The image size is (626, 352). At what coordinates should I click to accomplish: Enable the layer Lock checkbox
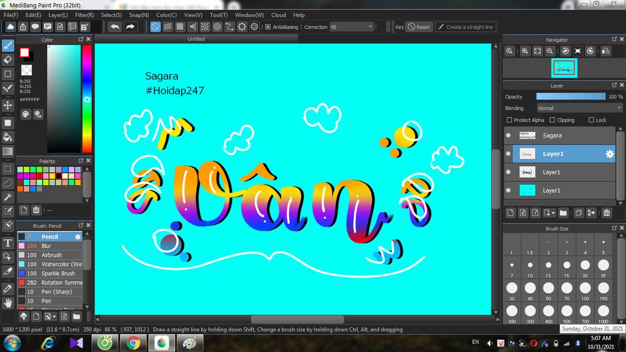[x=591, y=120]
